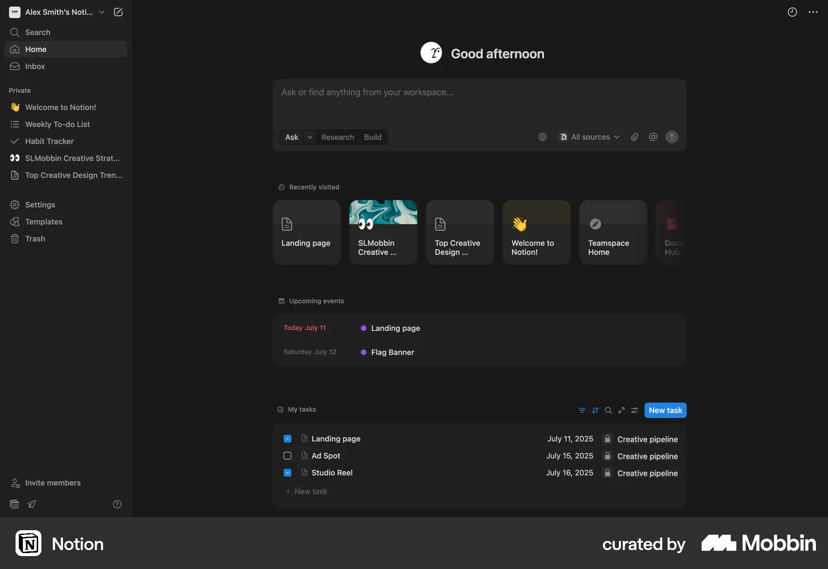Toggle the Landing page task checkbox
The height and width of the screenshot is (569, 828).
tap(287, 438)
